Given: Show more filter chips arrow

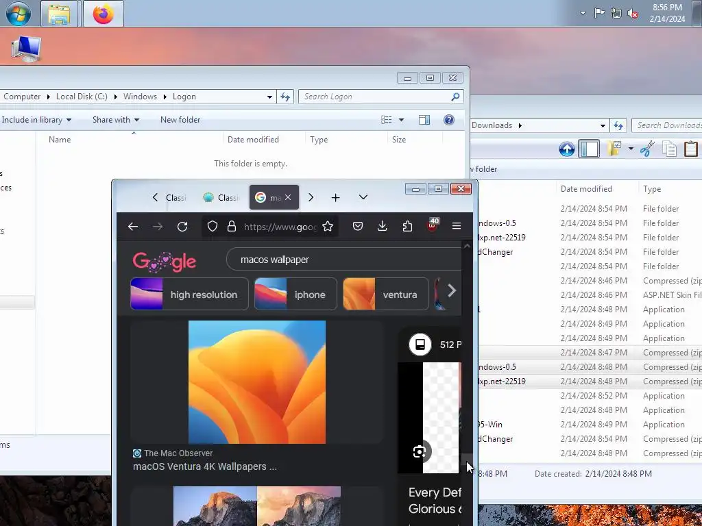Looking at the screenshot, I should tap(452, 290).
